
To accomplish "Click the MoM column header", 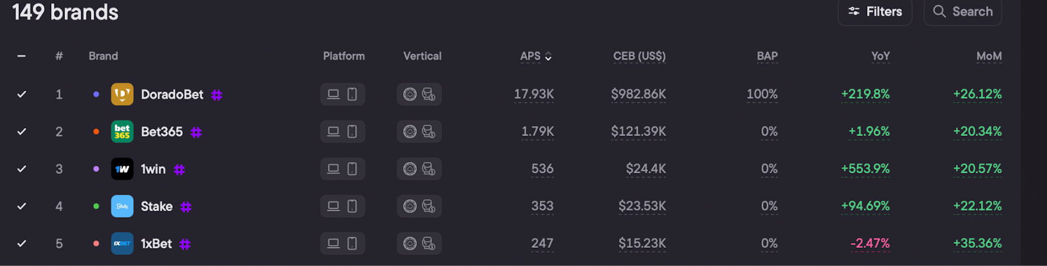I will (989, 56).
